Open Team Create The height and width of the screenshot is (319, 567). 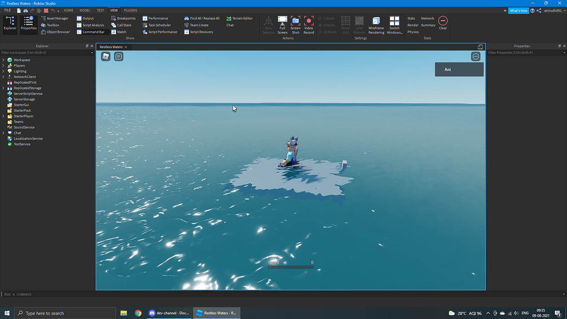tap(197, 25)
